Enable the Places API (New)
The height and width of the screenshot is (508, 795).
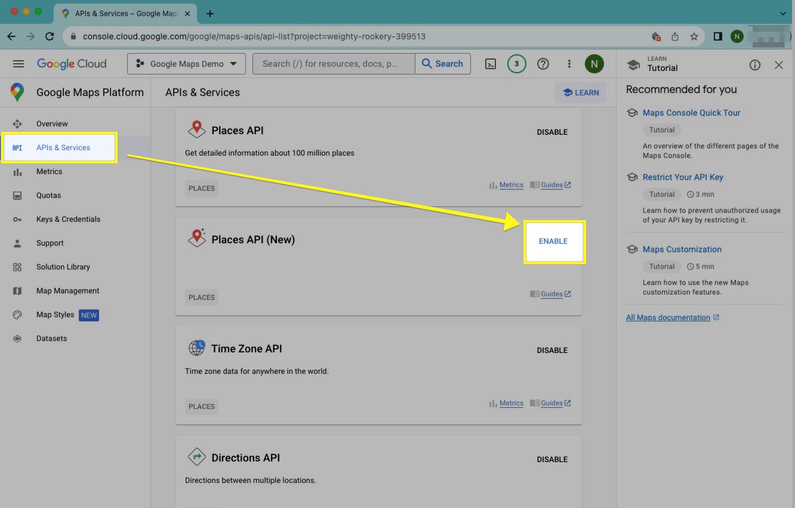tap(553, 241)
